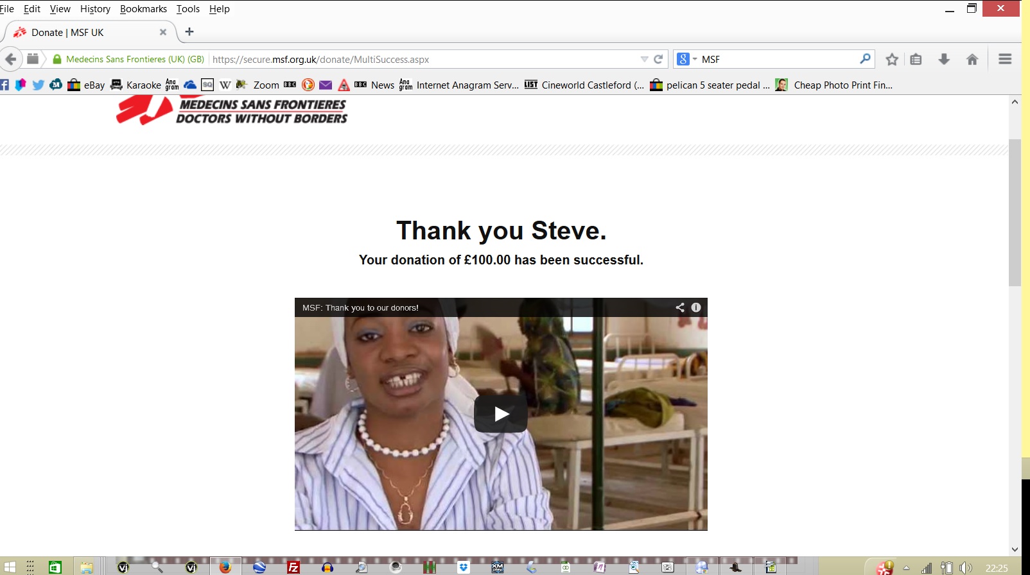Open the History menu

[95, 9]
